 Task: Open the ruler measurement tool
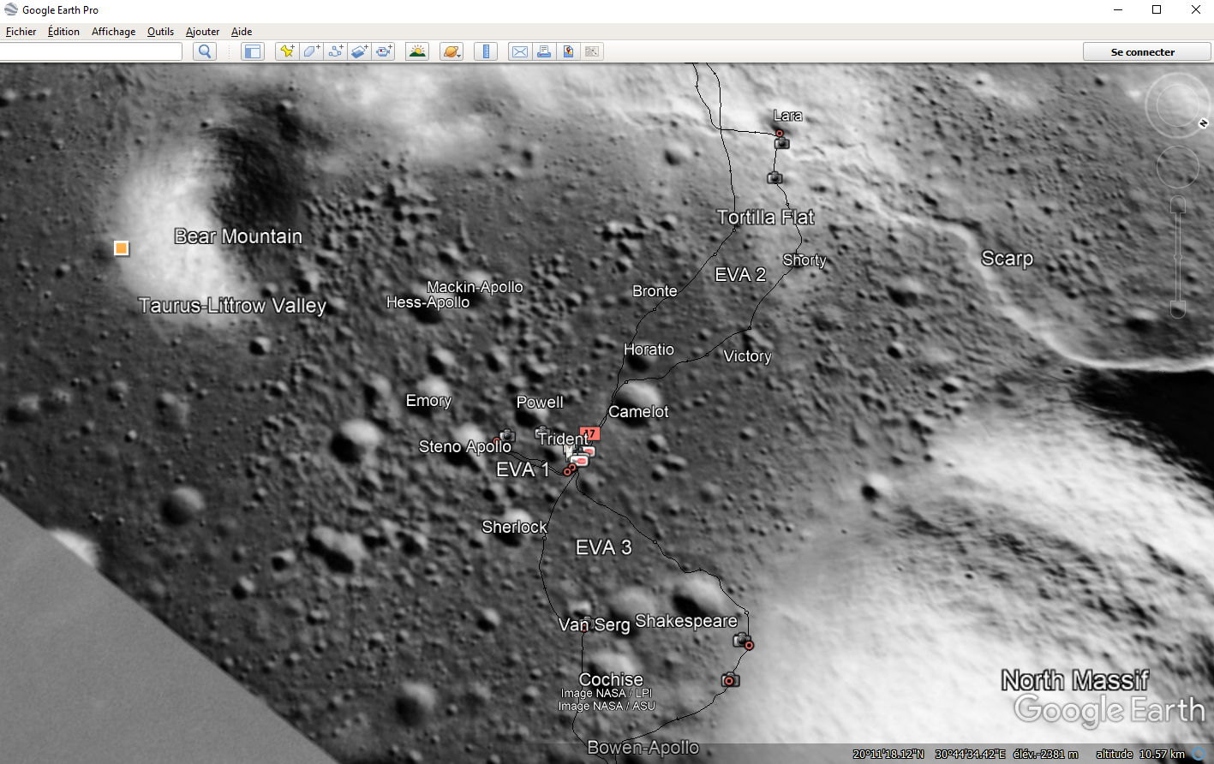click(486, 51)
